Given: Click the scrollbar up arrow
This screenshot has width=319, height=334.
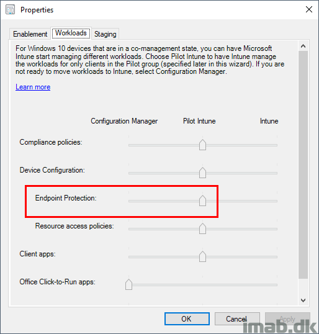Looking at the screenshot, I should coord(303,46).
